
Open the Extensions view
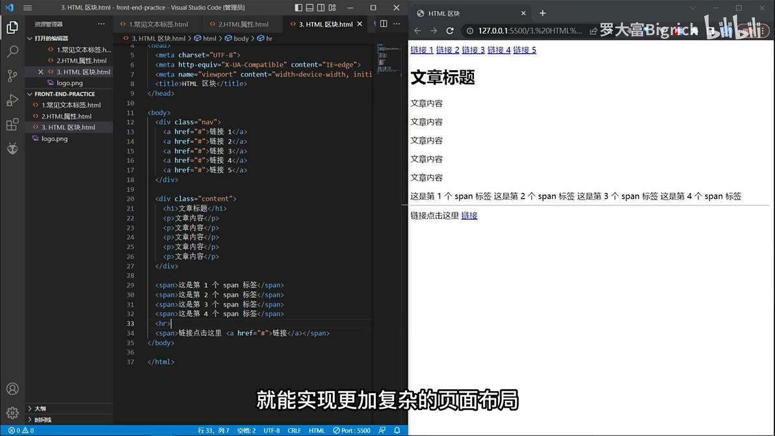click(x=12, y=124)
